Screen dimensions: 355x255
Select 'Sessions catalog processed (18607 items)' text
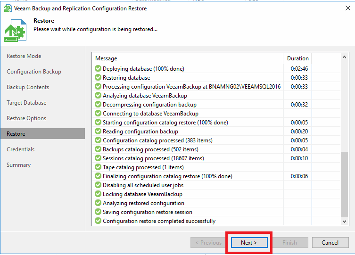(x=153, y=158)
